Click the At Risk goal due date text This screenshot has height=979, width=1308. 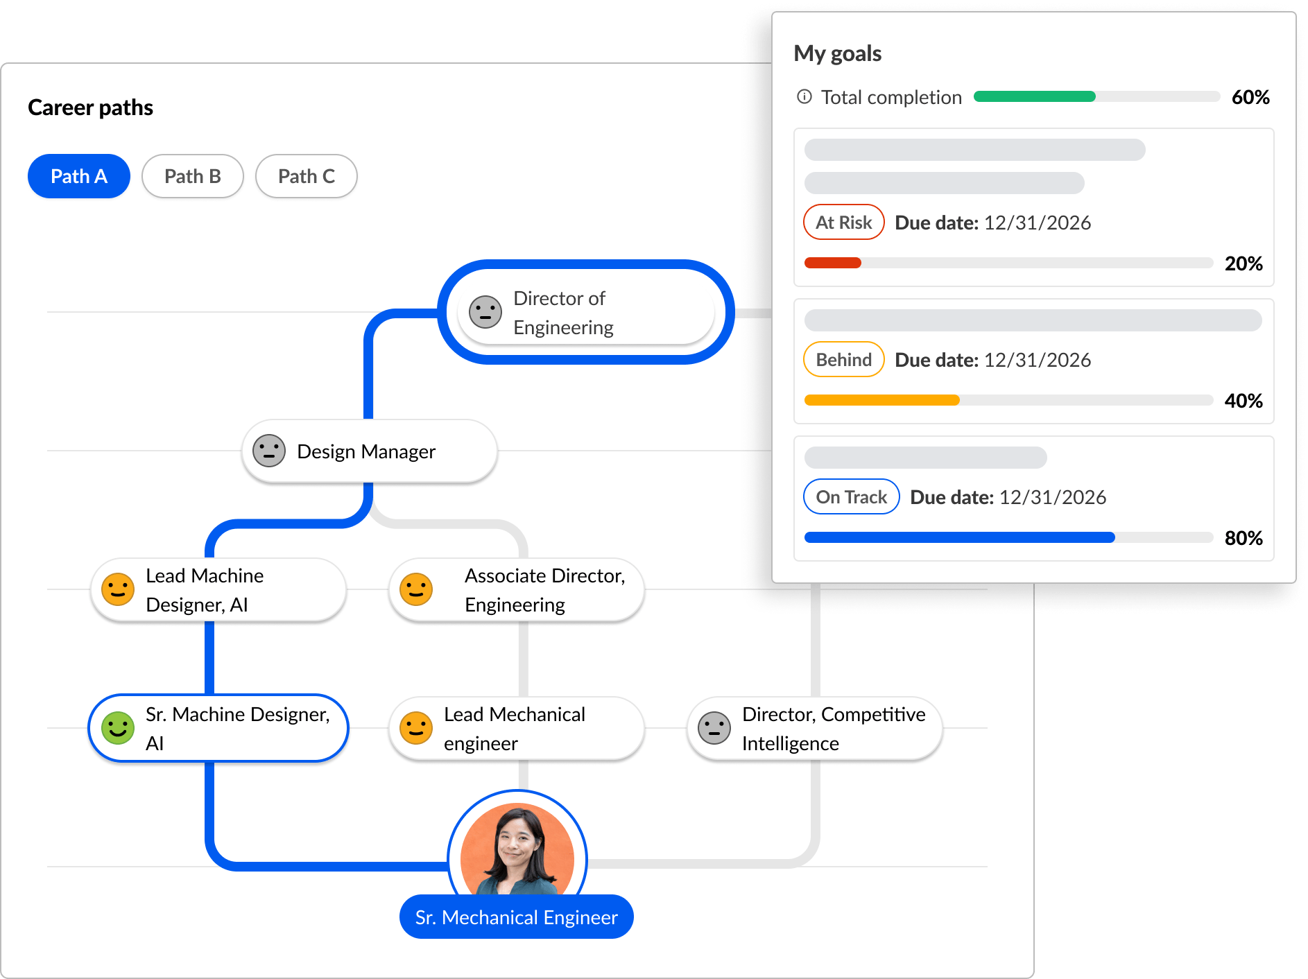point(992,223)
